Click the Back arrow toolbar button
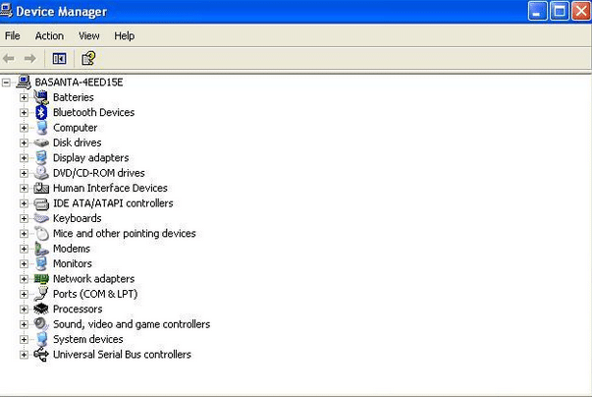The width and height of the screenshot is (592, 397). coord(9,59)
